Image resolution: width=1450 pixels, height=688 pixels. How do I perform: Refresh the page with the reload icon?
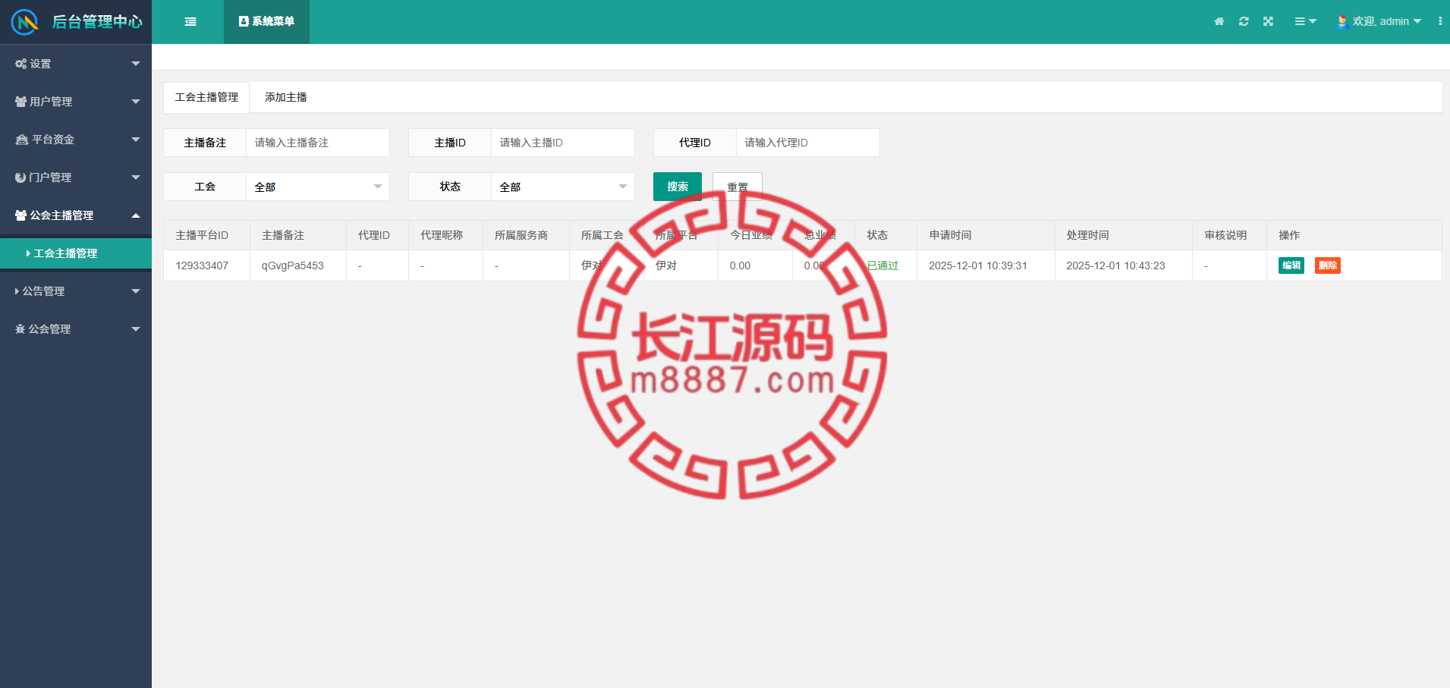[x=1244, y=21]
